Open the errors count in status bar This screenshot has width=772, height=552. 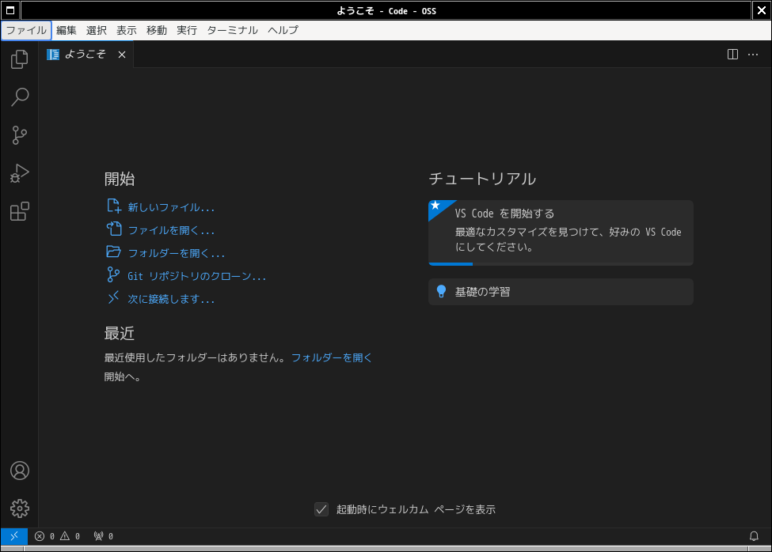coord(44,536)
